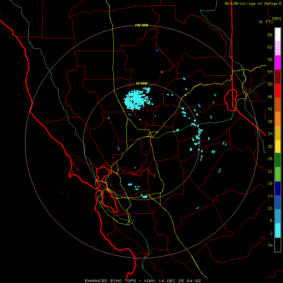The width and height of the screenshot is (283, 283).
Task: Click the white 66 kft legend swatch
Action: [278, 35]
